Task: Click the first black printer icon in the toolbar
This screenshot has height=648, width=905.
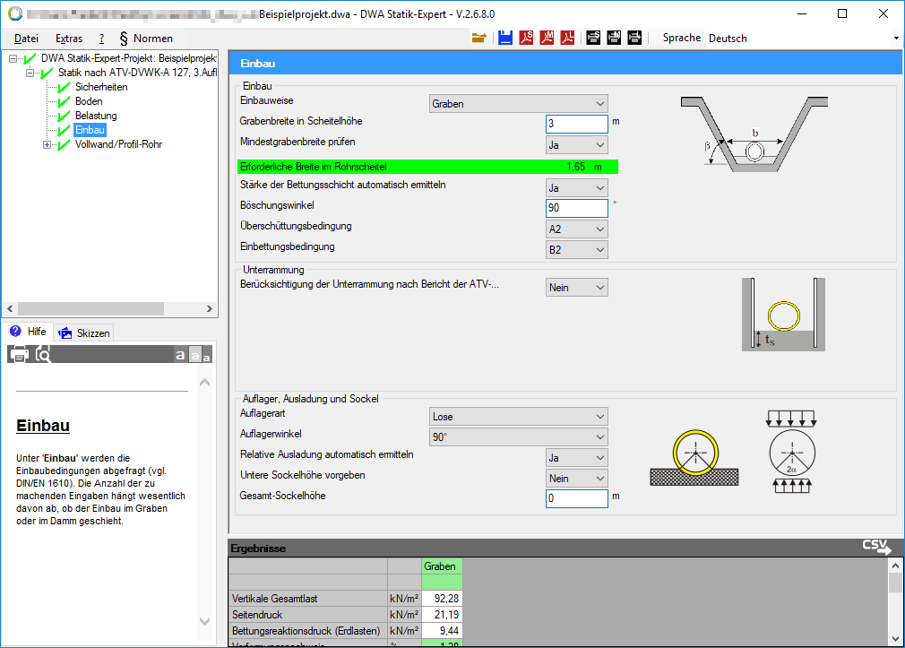Action: [x=593, y=38]
